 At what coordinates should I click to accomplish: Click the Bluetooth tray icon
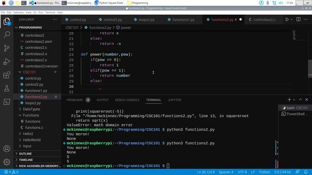(268, 3)
